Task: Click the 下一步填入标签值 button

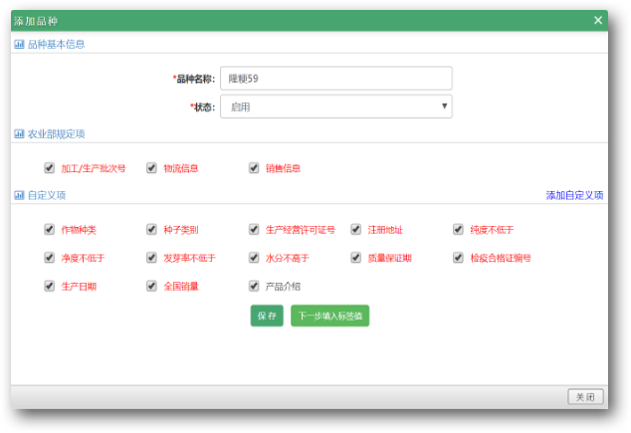Action: (330, 316)
